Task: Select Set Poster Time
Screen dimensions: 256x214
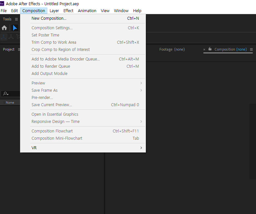Action: [x=83, y=35]
